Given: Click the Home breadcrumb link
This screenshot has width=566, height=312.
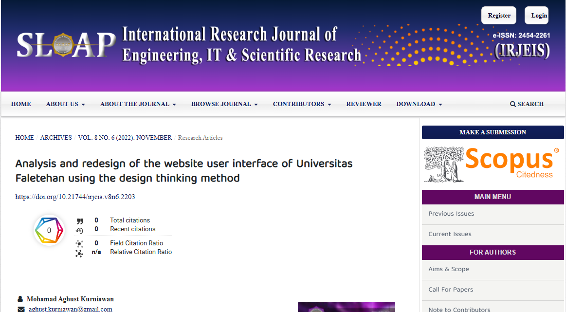Looking at the screenshot, I should [24, 138].
